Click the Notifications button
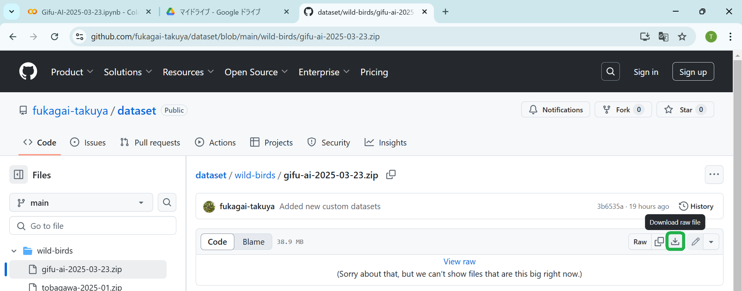 [x=556, y=110]
